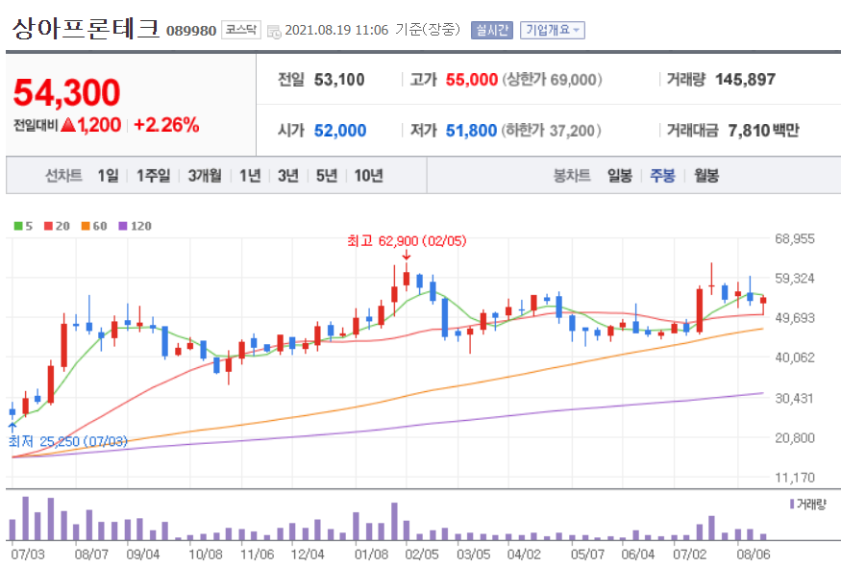Screen dimensions: 841x567
Task: Click the +2.26% change value
Action: click(x=166, y=125)
